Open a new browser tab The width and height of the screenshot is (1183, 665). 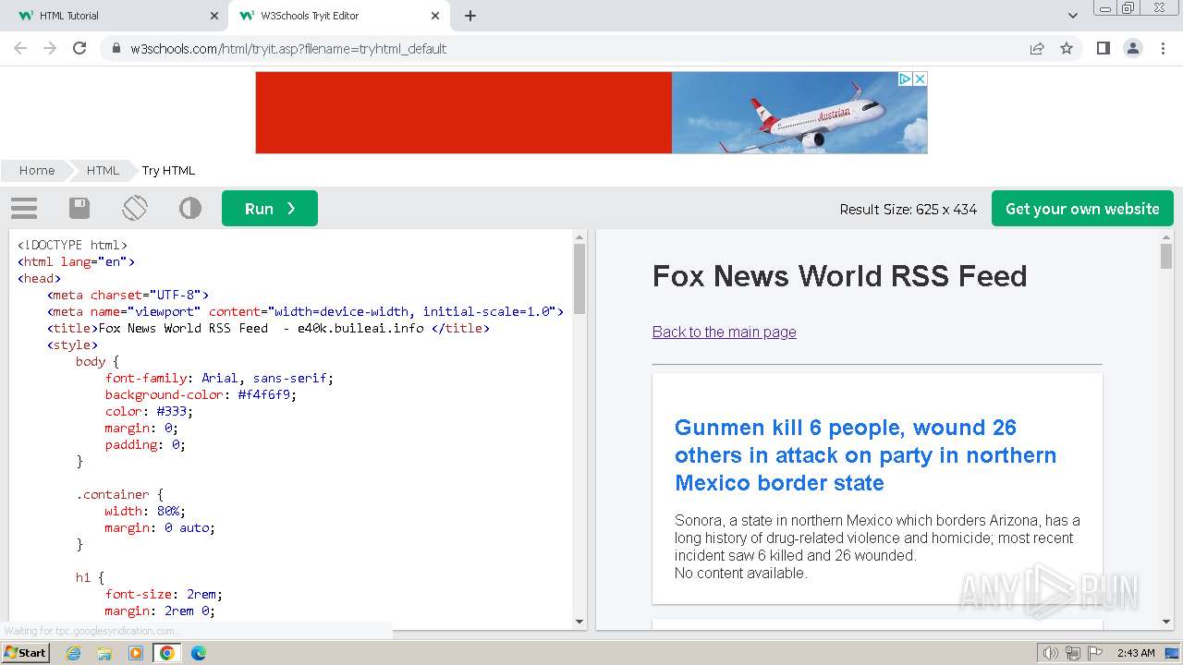click(470, 16)
